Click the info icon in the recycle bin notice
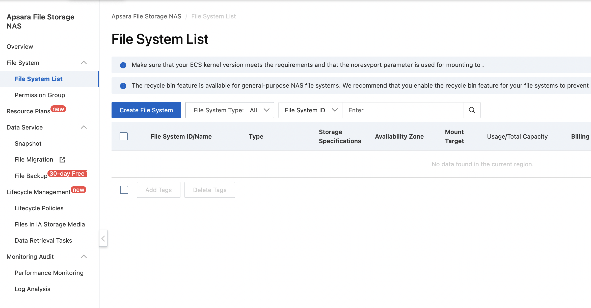The image size is (591, 308). click(x=123, y=86)
